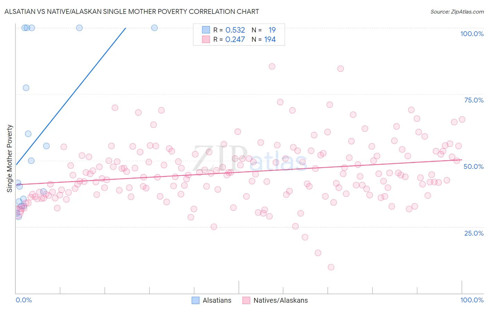
Task: Select the Natives/Alaskans legend label
Action: tap(281, 300)
